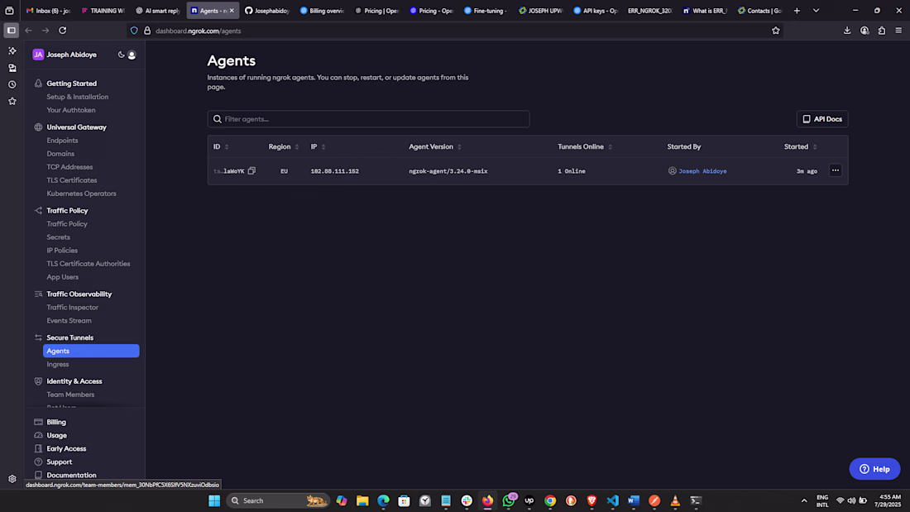This screenshot has width=910, height=512.
Task: Open Microsoft Word from taskbar
Action: point(634,500)
